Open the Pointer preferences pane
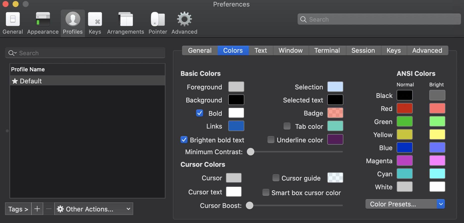464x223 pixels. point(158,23)
